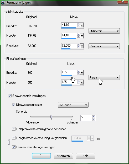The height and width of the screenshot is (164, 129).
Task: Click the Annuleren button
Action: [63, 156]
